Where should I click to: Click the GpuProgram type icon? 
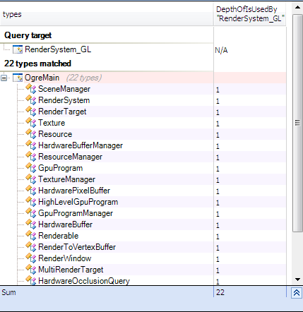31,168
